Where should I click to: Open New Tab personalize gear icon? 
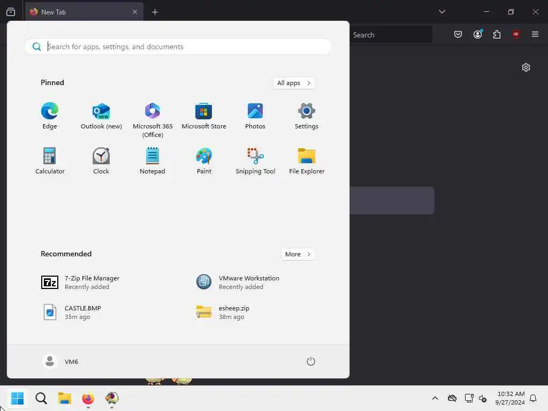[526, 67]
